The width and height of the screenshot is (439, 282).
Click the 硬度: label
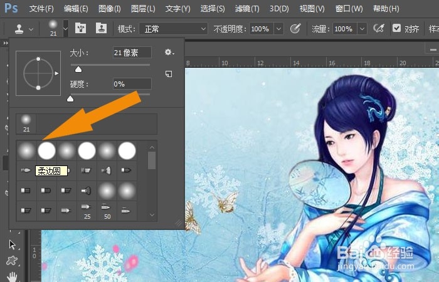pyautogui.click(x=79, y=84)
